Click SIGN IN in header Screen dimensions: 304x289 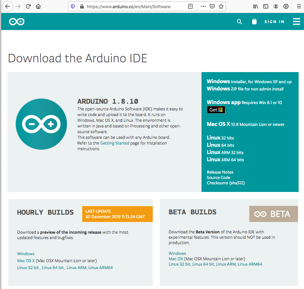click(x=274, y=22)
